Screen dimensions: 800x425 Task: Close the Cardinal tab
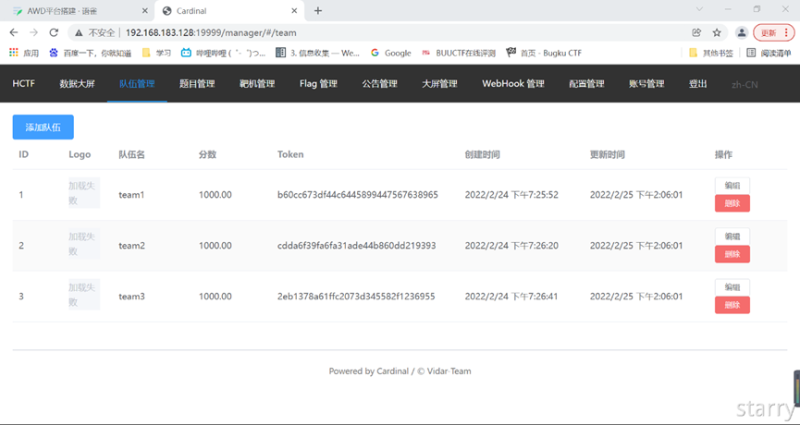click(x=294, y=11)
